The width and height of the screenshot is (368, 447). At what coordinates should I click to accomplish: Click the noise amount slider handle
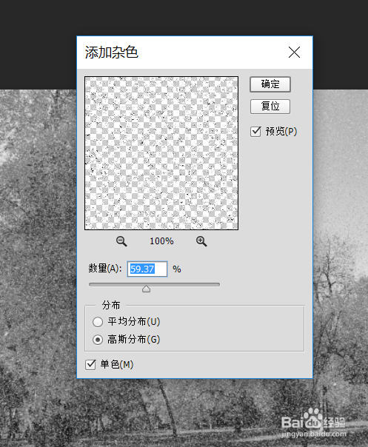coord(146,289)
